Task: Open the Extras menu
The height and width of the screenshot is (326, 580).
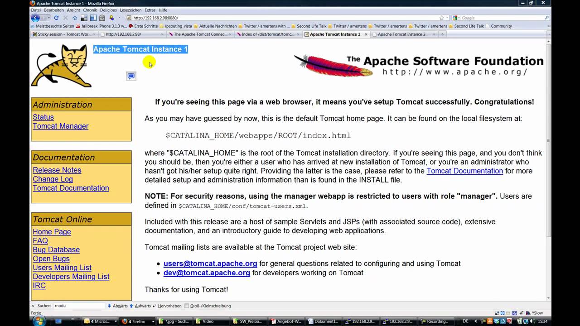Action: coord(150,10)
